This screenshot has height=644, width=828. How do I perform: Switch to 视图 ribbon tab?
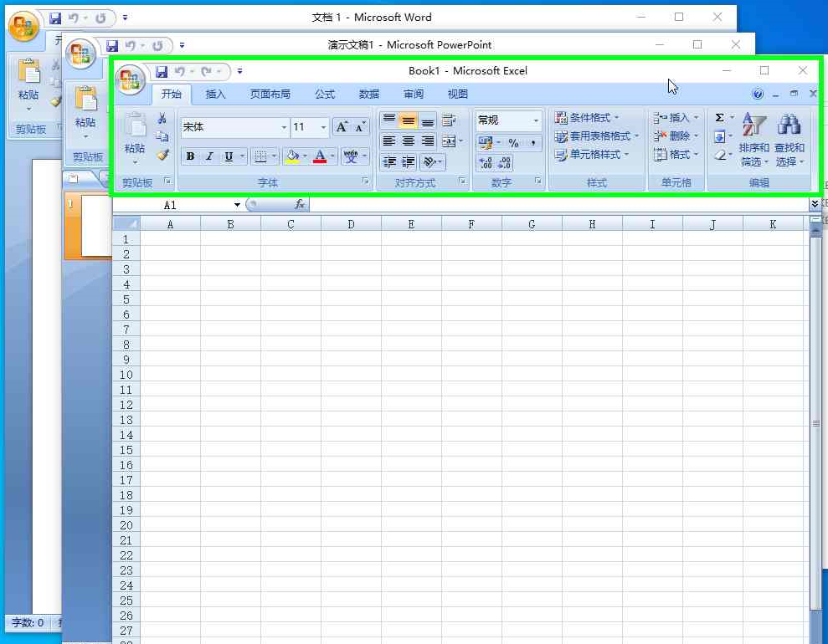click(457, 94)
